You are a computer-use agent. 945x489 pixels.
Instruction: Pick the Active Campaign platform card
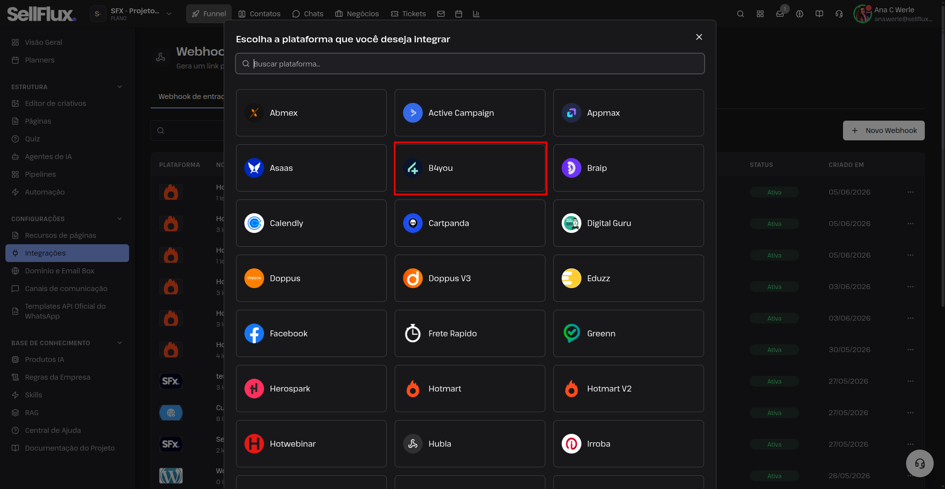point(470,113)
